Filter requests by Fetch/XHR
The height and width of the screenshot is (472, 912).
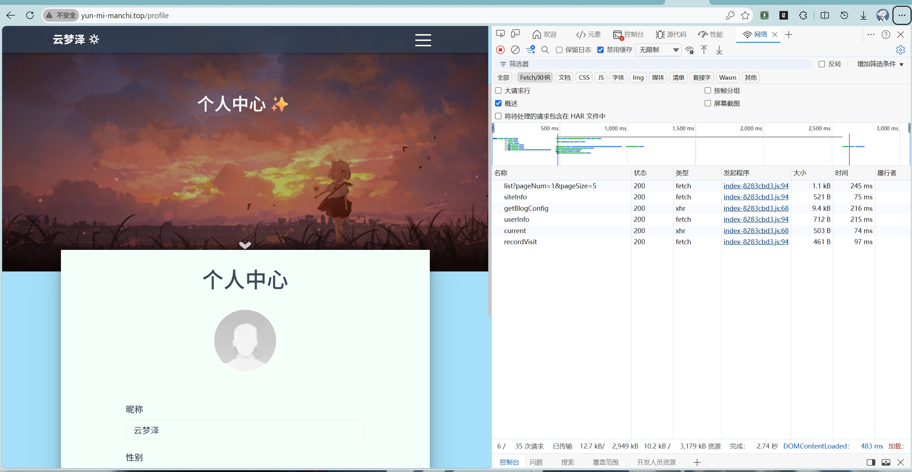pos(535,78)
